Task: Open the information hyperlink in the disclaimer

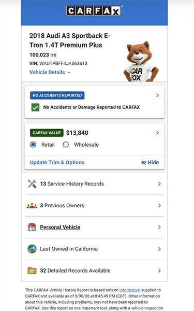Action: point(130,290)
